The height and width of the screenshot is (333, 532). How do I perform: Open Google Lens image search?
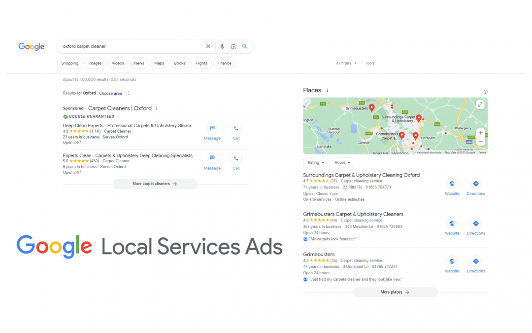tap(233, 46)
